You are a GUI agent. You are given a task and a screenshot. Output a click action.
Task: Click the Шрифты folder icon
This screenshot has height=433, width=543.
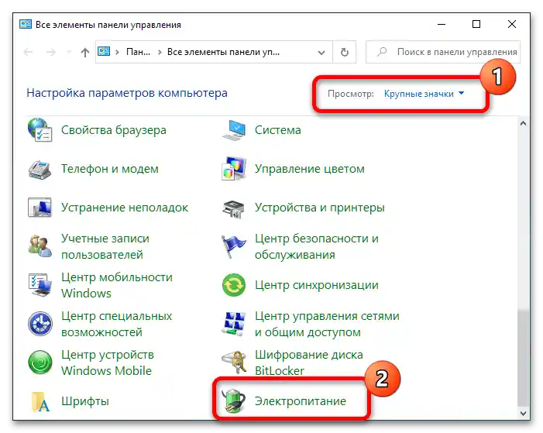pyautogui.click(x=40, y=401)
